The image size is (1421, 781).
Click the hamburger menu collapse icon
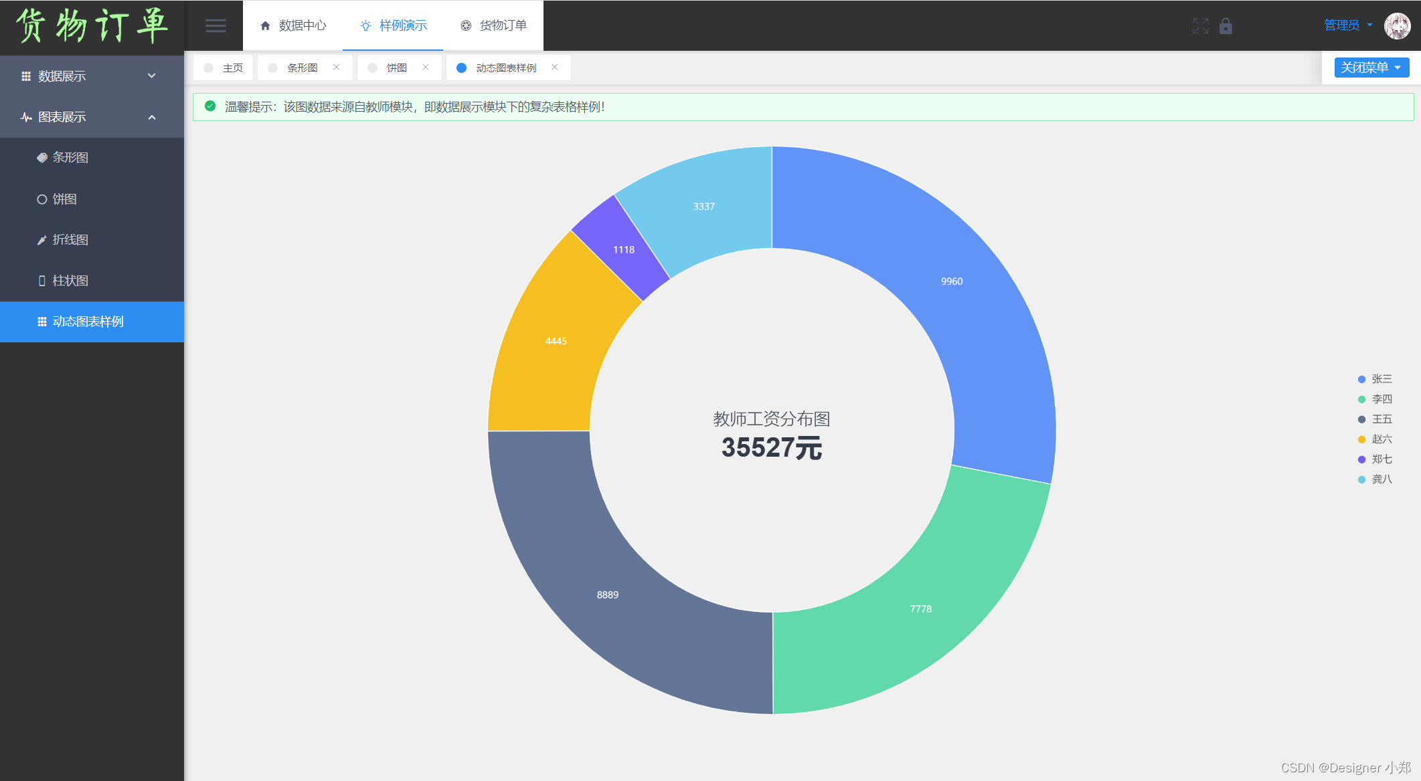216,25
